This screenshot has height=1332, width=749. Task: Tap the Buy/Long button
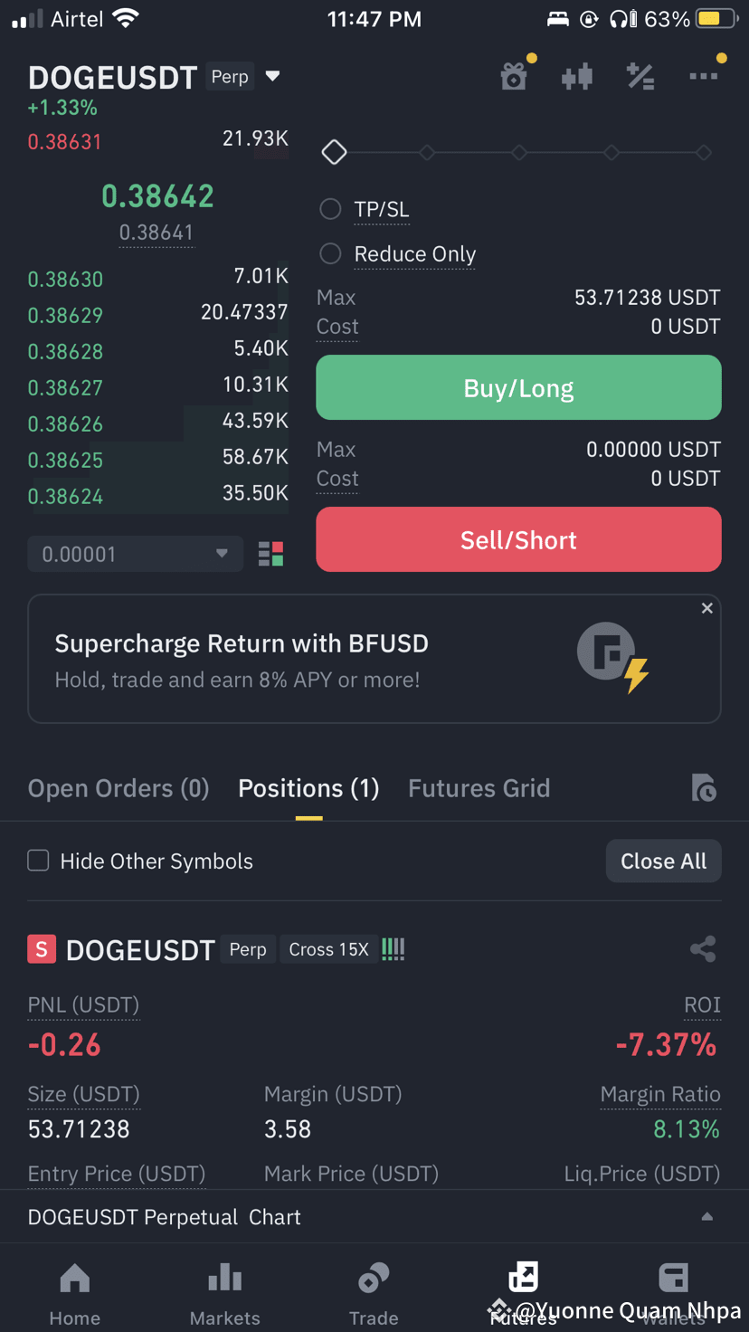518,387
